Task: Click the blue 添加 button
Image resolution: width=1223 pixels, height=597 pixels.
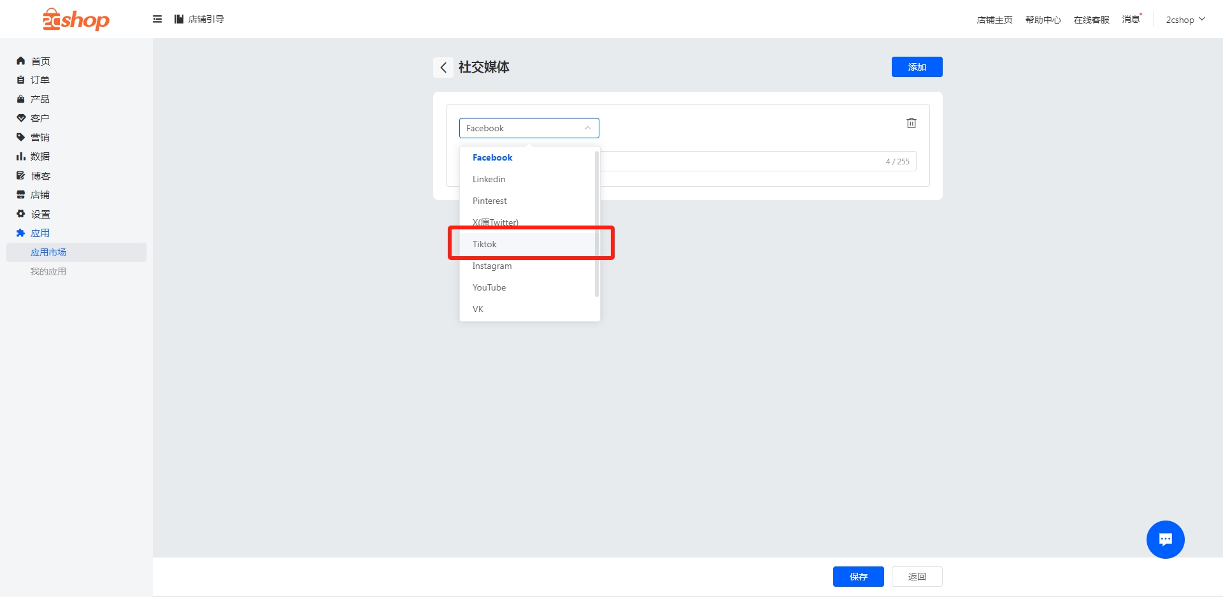Action: coord(917,67)
